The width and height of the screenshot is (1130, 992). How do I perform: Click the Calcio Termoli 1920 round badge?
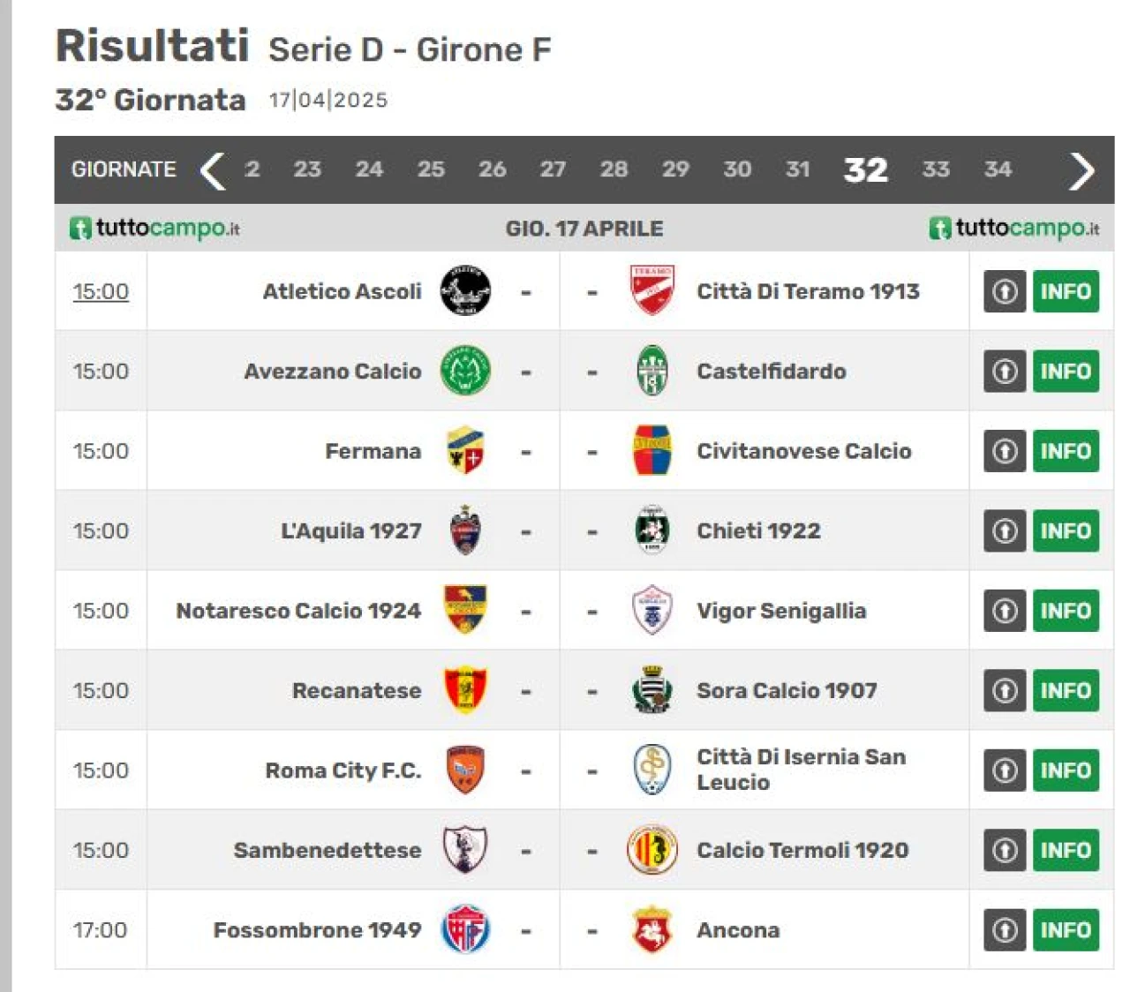(x=652, y=850)
